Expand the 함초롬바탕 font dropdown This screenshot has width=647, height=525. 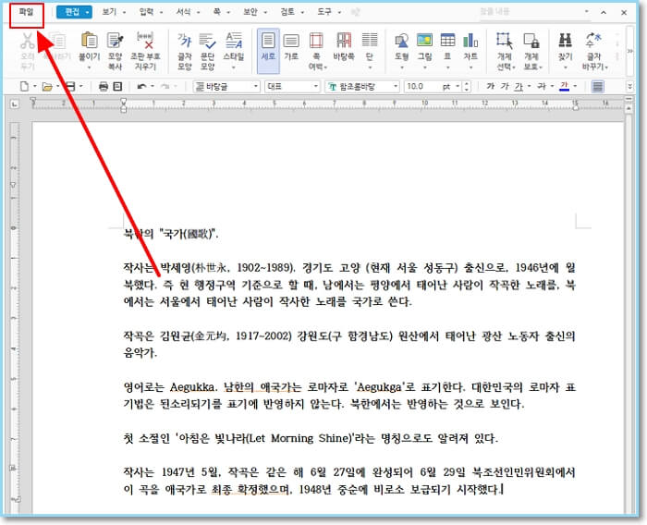396,86
